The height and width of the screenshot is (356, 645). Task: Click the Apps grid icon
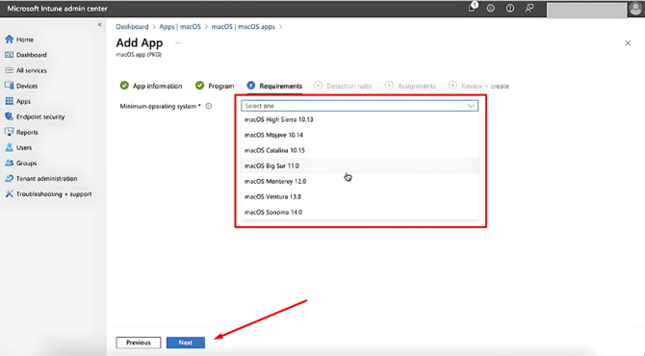(9, 101)
